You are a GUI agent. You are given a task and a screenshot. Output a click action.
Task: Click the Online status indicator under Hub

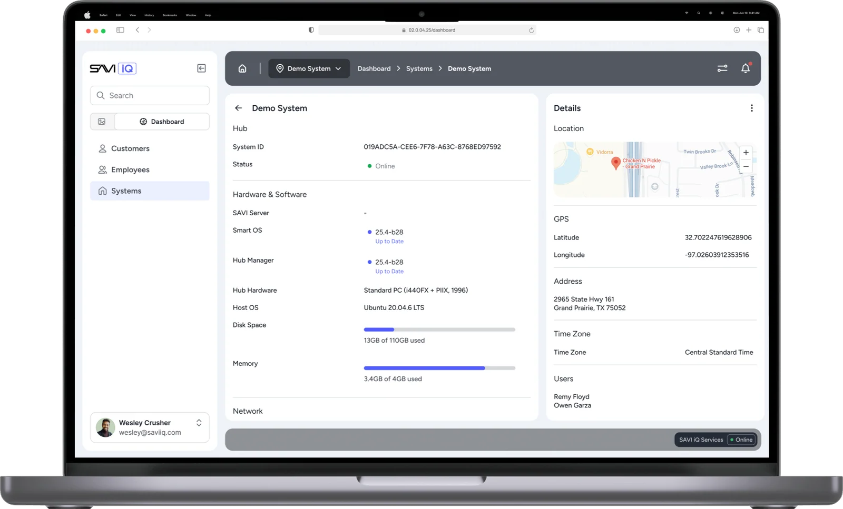tap(381, 166)
